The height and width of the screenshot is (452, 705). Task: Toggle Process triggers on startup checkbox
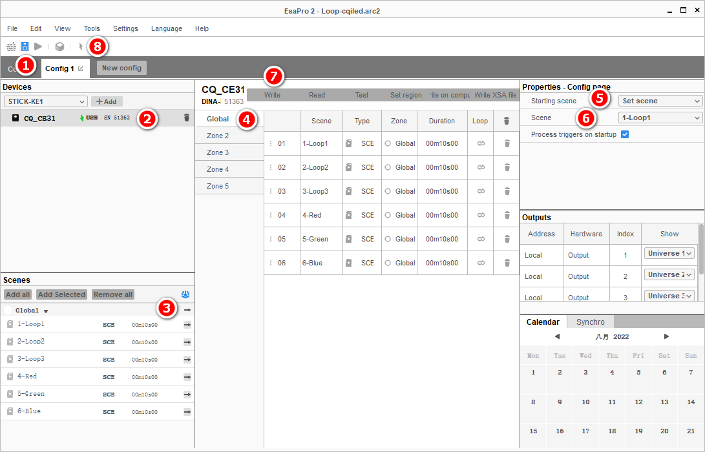tap(624, 134)
